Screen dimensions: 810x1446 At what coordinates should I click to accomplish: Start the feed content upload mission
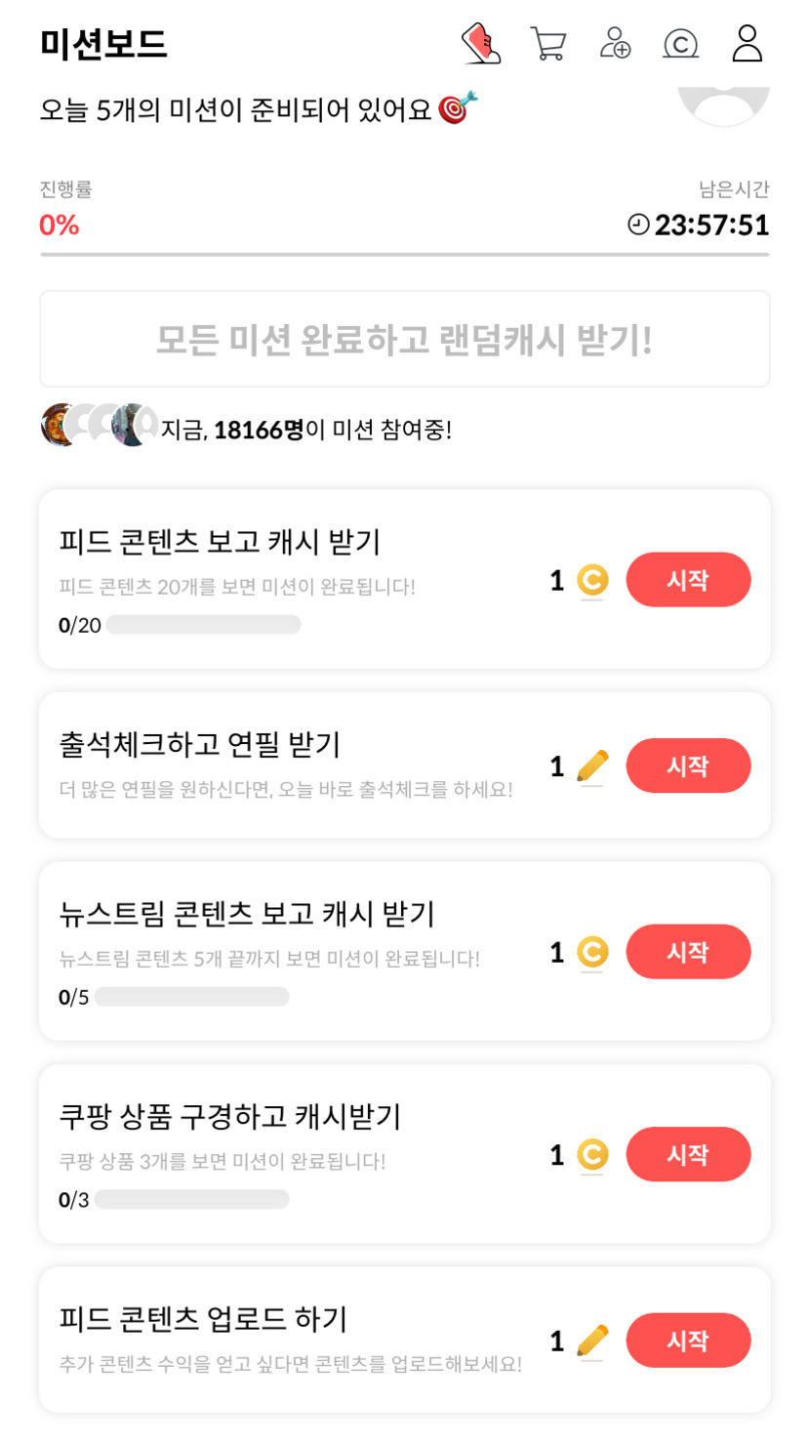point(688,1341)
